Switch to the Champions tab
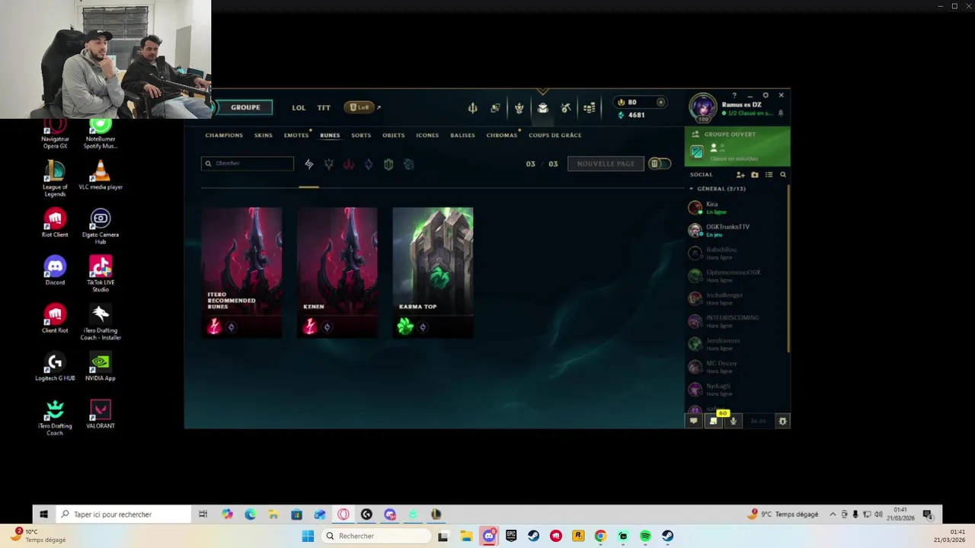This screenshot has height=548, width=975. [x=224, y=135]
